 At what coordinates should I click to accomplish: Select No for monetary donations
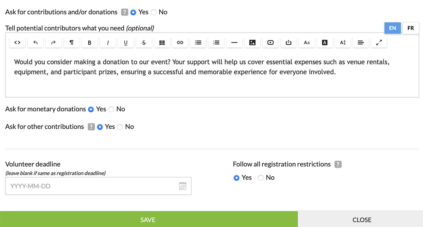[x=111, y=110]
